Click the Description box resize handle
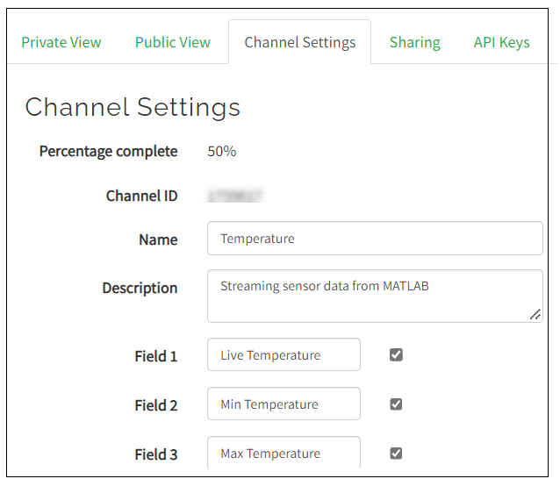Image resolution: width=560 pixels, height=486 pixels. [x=535, y=315]
